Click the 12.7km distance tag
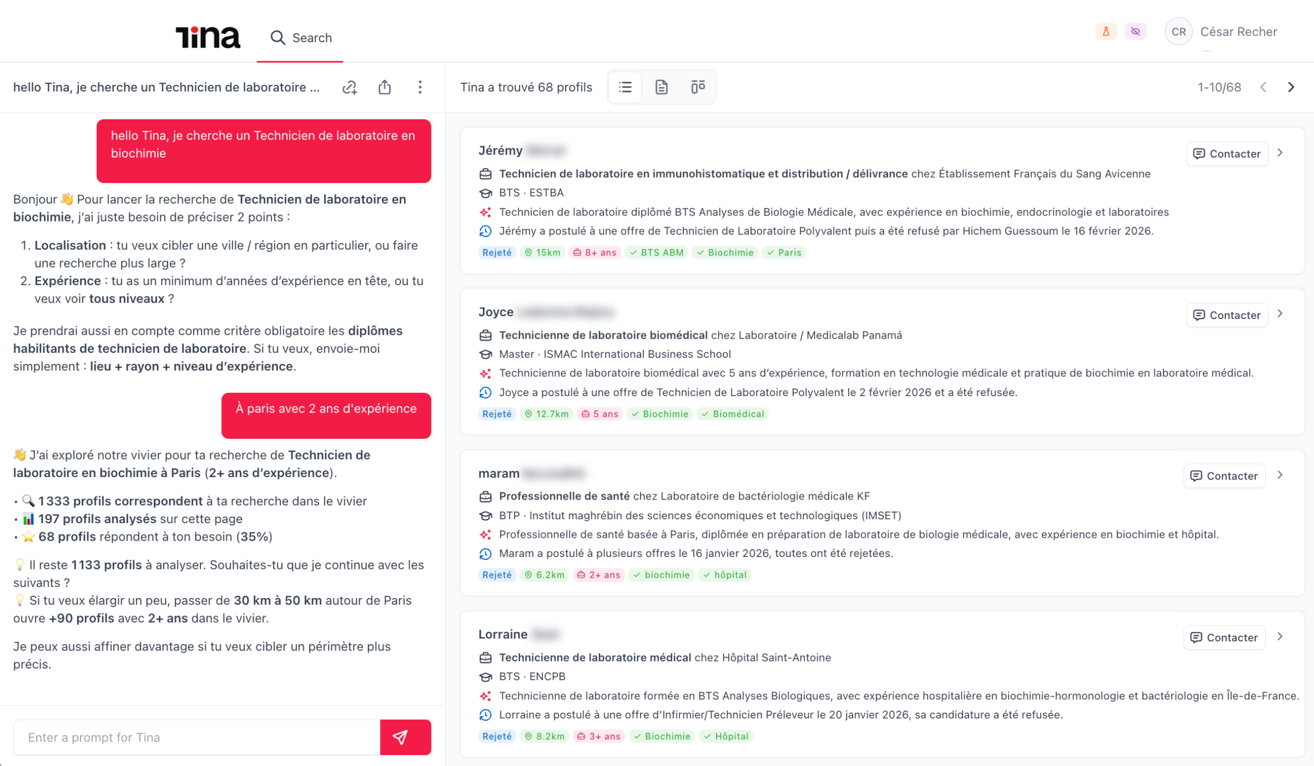The image size is (1314, 766). (546, 414)
